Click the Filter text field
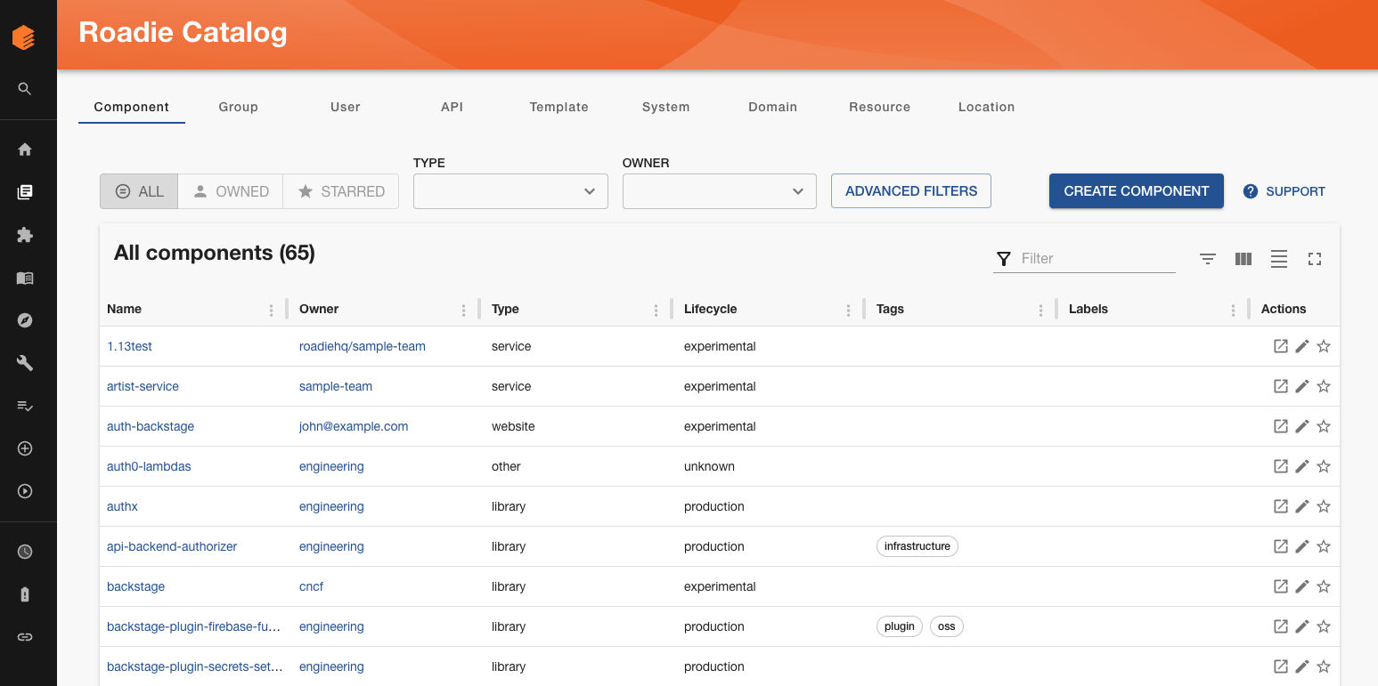 pos(1097,258)
